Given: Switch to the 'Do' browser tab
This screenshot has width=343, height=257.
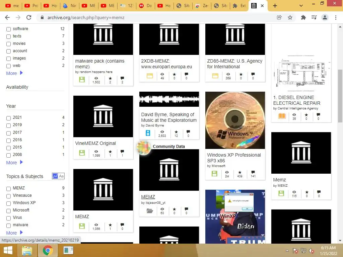Looking at the screenshot, I should click(145, 6).
